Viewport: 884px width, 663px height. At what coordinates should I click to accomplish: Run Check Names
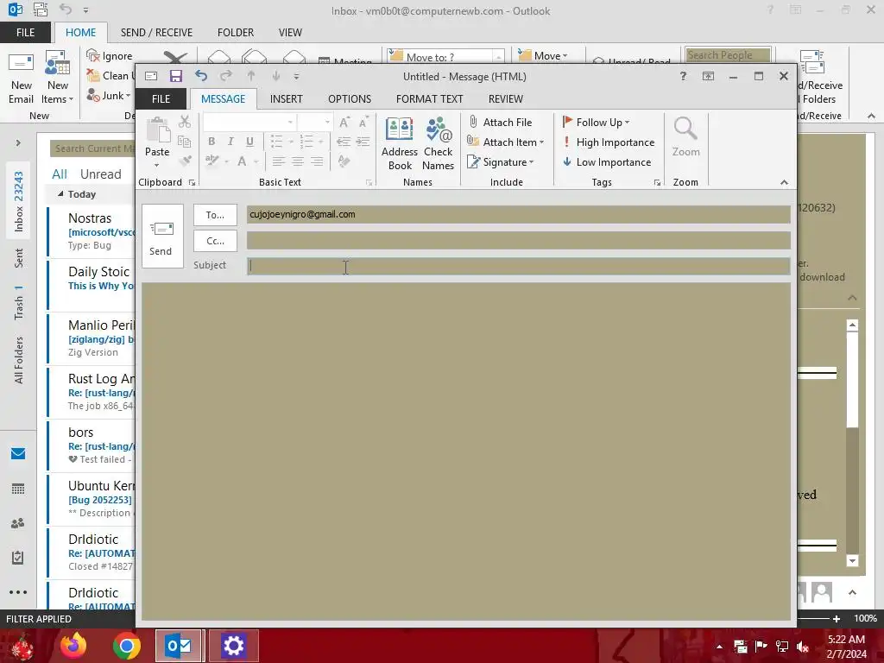(x=438, y=143)
